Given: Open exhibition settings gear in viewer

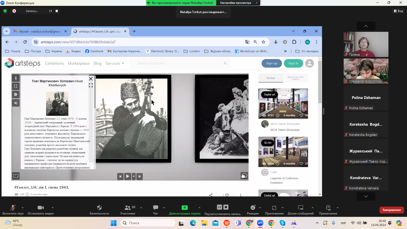Looking at the screenshot, I should [16, 94].
